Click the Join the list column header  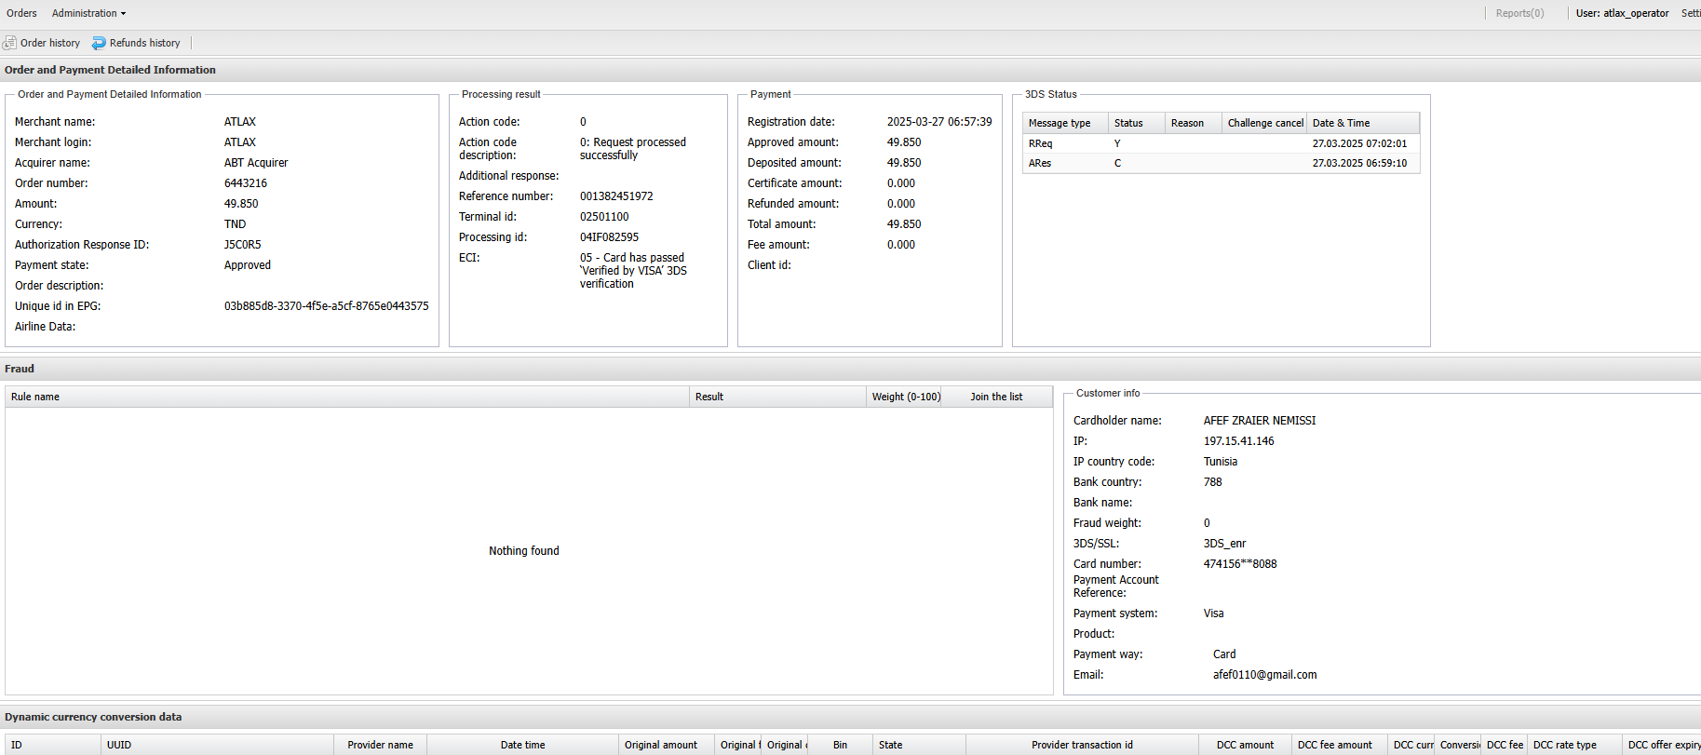click(x=995, y=397)
